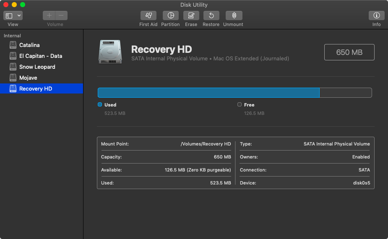Toggle the sidebar View button

[9, 16]
